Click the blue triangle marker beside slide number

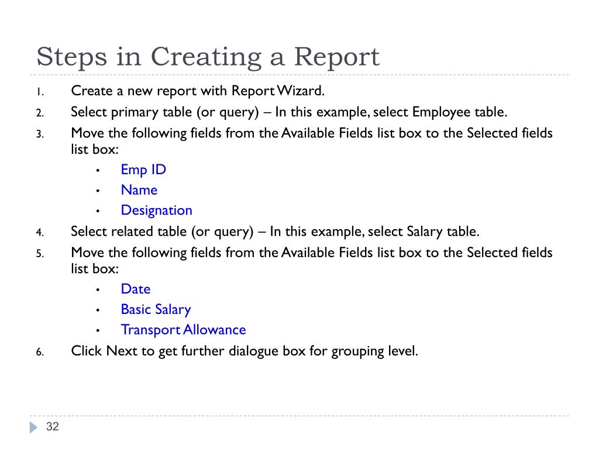tap(34, 427)
